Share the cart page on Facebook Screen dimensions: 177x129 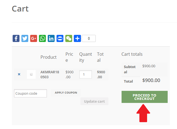coord(16,38)
